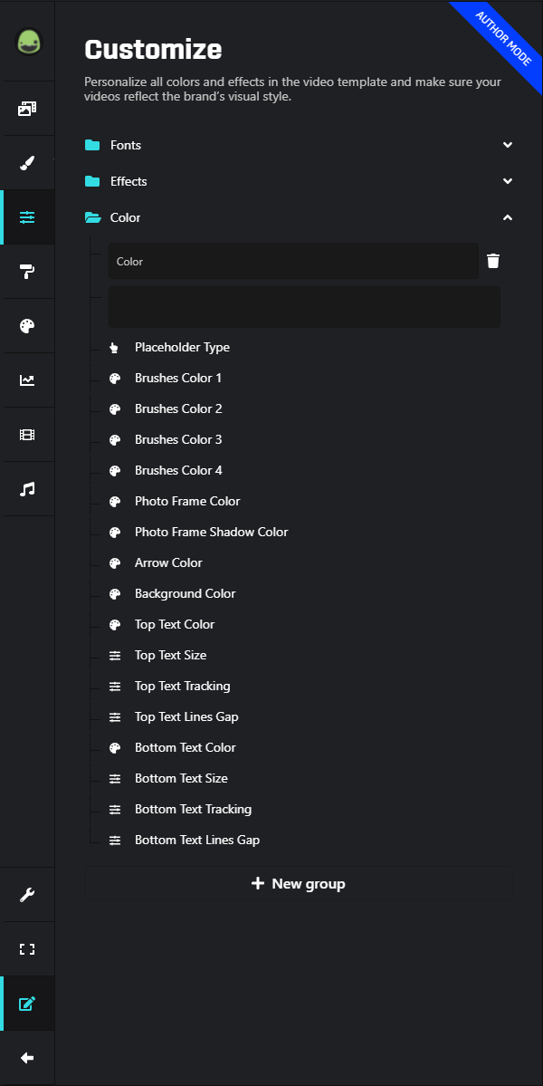543x1086 pixels.
Task: Select the Top Text Size control
Action: (170, 655)
